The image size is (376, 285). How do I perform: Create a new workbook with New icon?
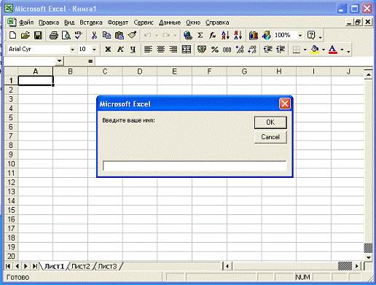point(12,36)
